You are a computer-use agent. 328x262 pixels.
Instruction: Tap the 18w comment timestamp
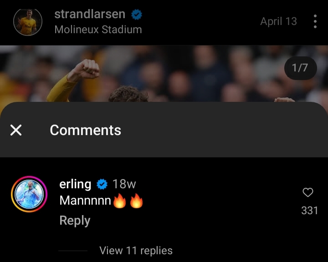pos(124,184)
